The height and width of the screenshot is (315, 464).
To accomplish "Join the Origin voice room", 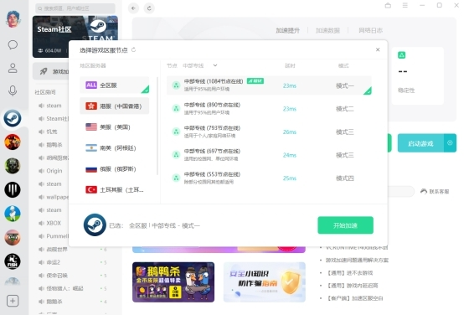I will pyautogui.click(x=51, y=171).
